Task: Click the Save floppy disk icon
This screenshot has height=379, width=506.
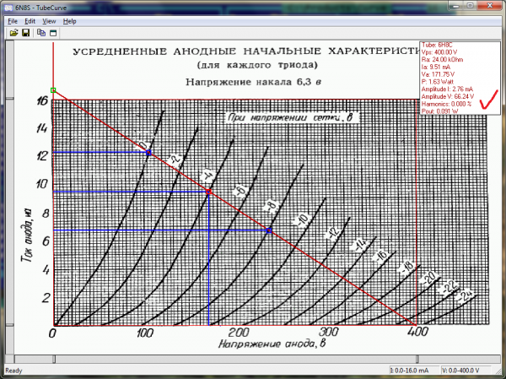Action: [x=25, y=33]
